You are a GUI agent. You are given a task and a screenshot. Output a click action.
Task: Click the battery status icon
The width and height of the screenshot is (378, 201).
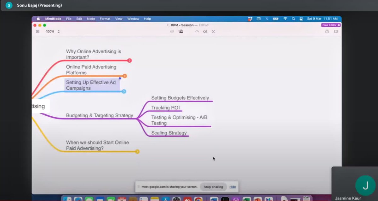click(276, 19)
